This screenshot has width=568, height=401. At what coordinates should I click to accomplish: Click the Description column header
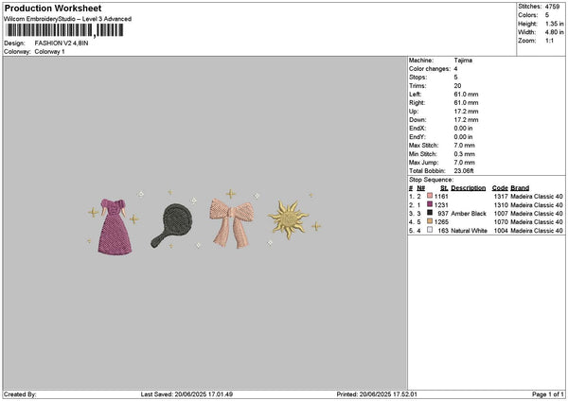click(468, 188)
